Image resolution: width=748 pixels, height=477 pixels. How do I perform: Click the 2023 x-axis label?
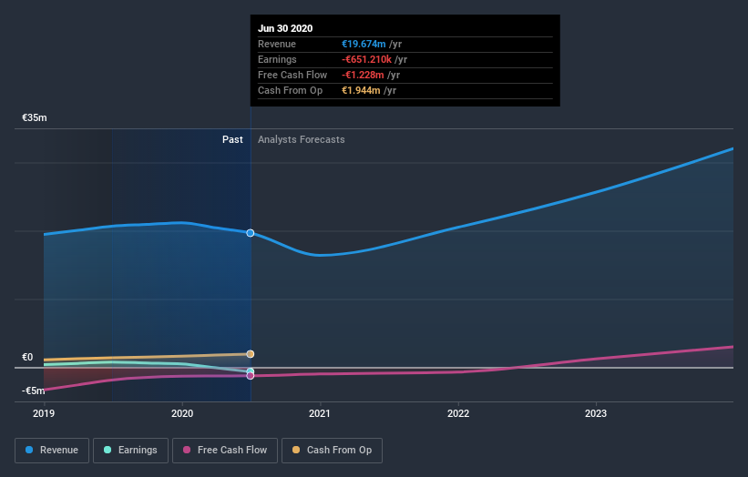click(x=596, y=413)
